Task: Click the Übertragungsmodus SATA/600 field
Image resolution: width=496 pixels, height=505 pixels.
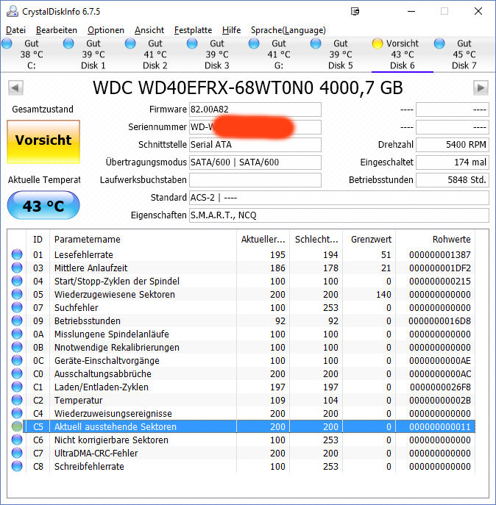Action: click(255, 162)
